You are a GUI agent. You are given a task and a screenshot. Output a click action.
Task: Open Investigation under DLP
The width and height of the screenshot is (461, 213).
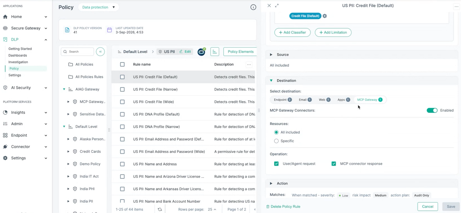coord(18,62)
